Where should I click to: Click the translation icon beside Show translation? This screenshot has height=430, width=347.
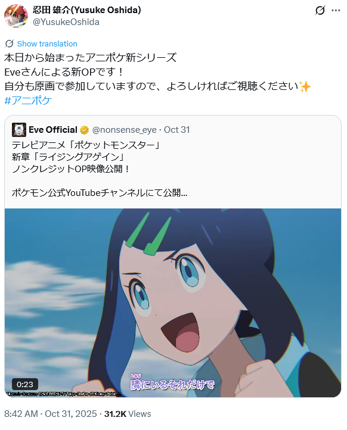coord(10,43)
